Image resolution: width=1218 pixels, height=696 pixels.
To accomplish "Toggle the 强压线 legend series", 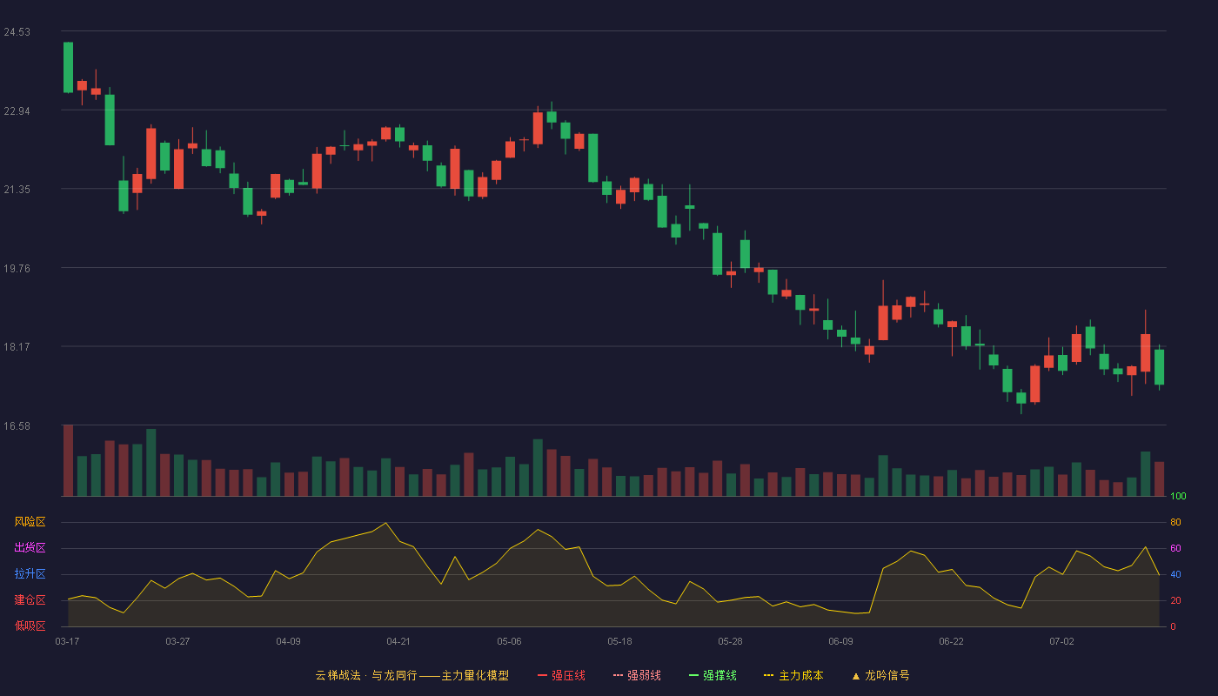I will (561, 675).
